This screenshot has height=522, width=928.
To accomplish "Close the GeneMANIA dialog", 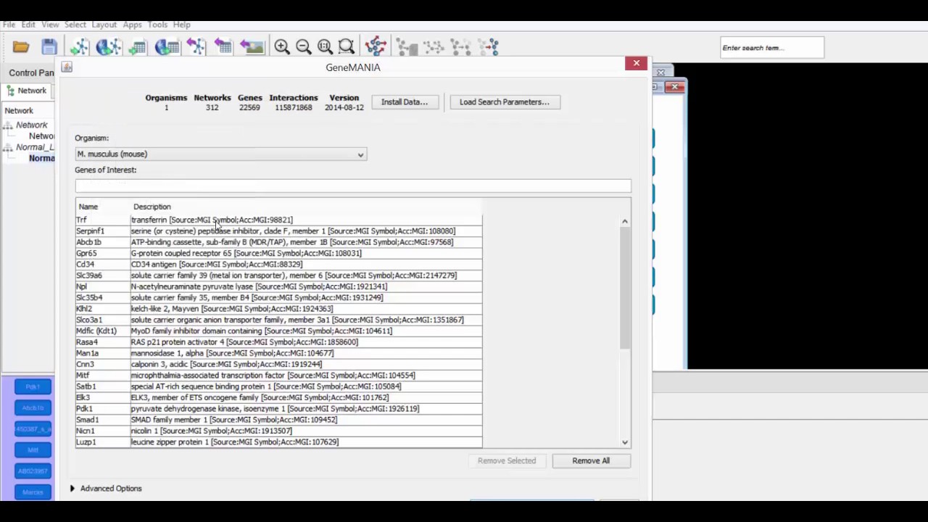I will [637, 64].
